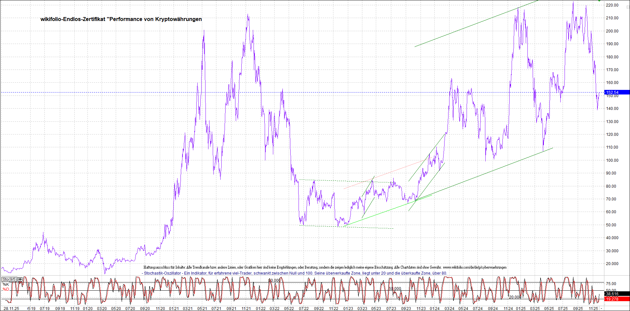Click the plus icon beside Sto(9/5)
The width and height of the screenshot is (630, 311).
pos(20,280)
